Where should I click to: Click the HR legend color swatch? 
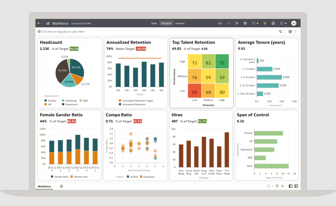[x=45, y=104]
